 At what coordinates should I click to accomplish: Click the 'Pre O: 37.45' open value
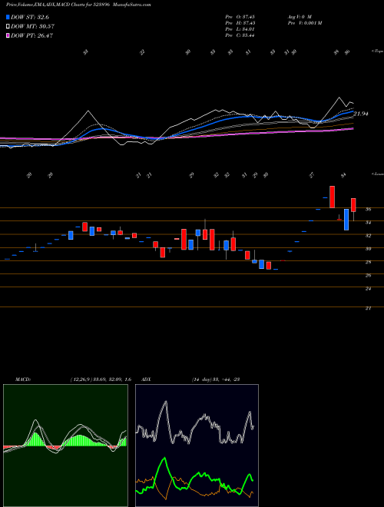(240, 16)
